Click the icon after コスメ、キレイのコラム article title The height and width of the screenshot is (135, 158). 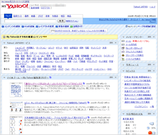(88, 102)
